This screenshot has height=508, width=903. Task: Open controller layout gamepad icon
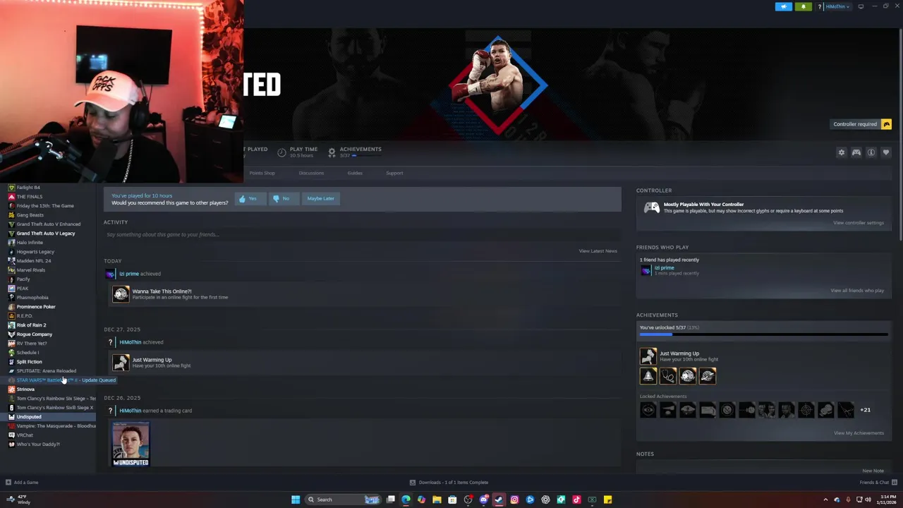tap(856, 152)
